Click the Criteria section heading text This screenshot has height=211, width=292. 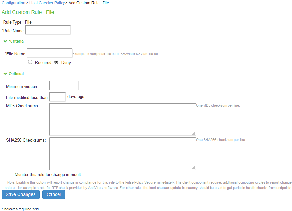(x=16, y=41)
